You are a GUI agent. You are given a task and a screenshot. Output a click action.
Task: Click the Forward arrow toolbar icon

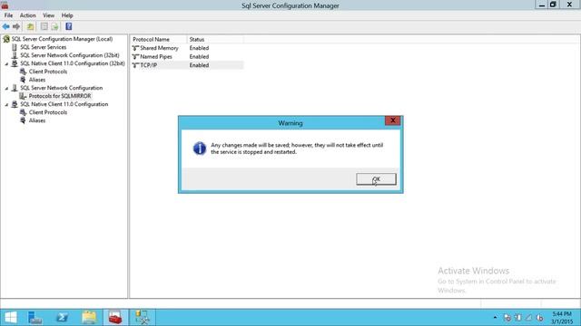click(16, 26)
